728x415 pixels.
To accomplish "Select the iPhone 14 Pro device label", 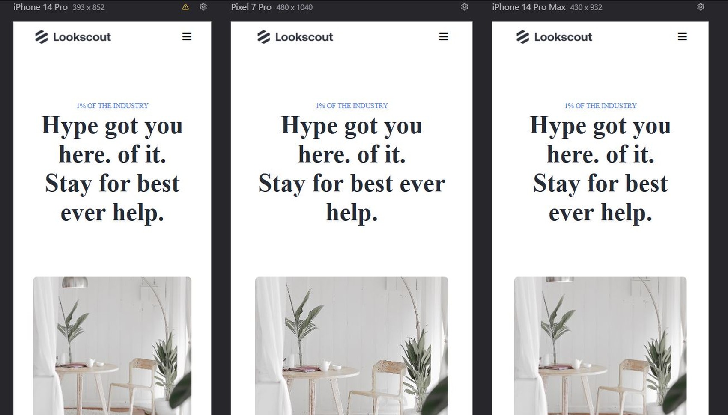I will 40,7.
